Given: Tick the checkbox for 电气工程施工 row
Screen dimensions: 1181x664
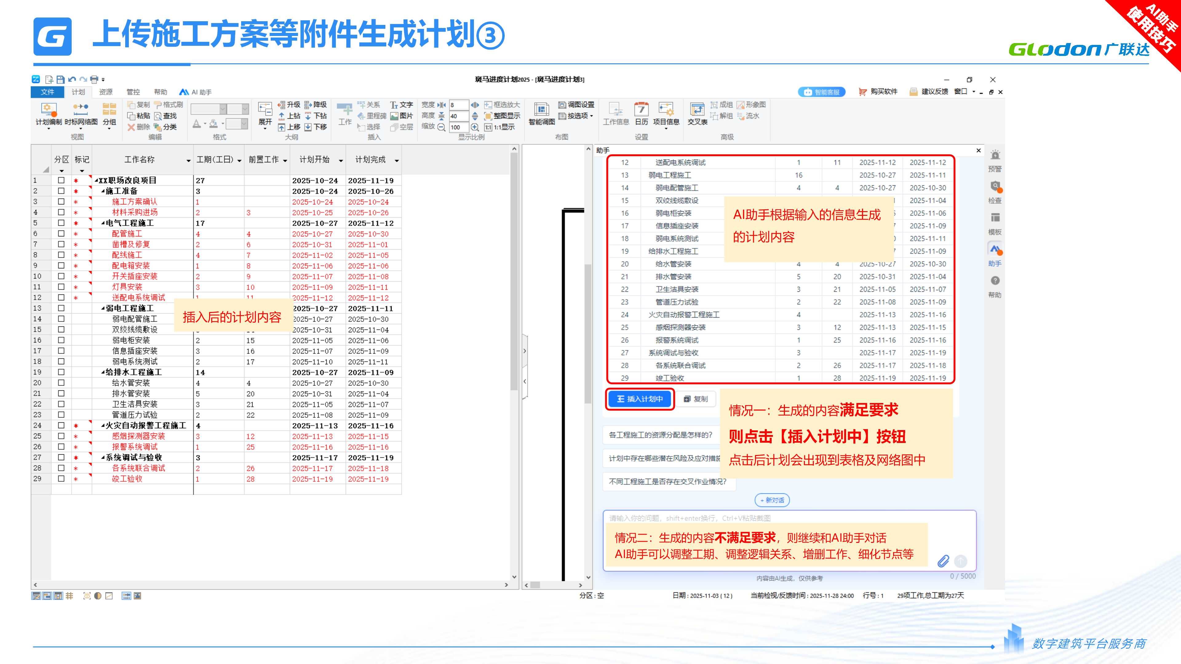Looking at the screenshot, I should point(61,223).
